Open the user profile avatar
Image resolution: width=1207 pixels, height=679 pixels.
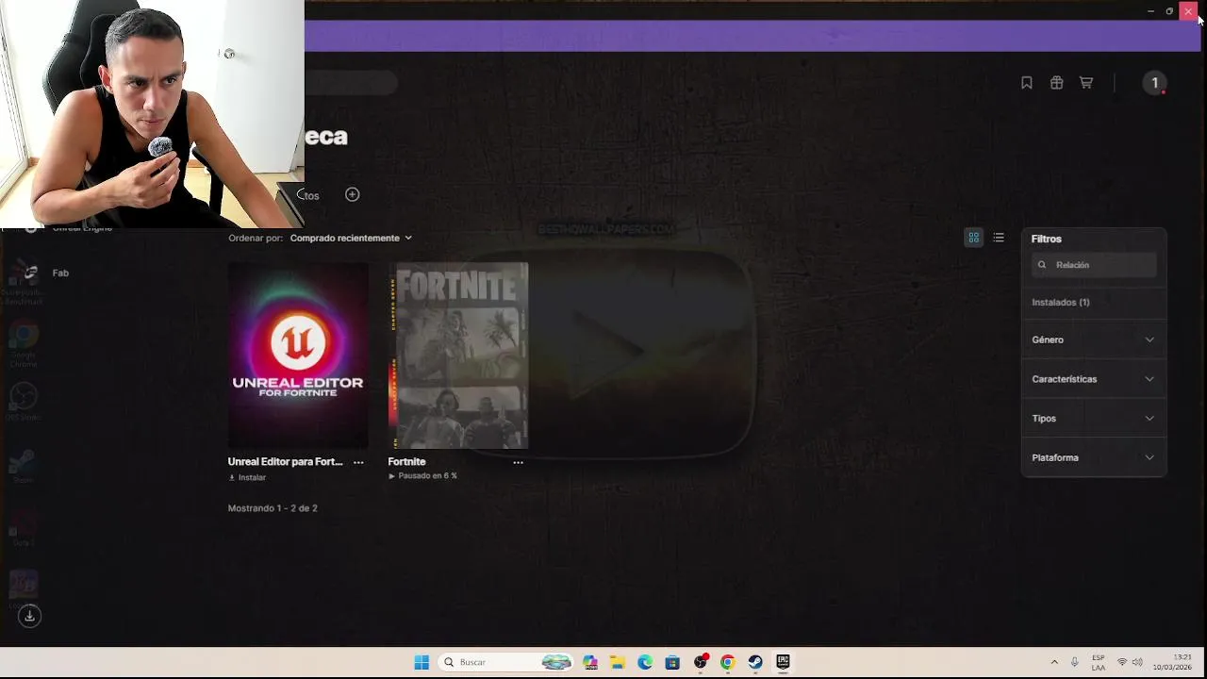pyautogui.click(x=1154, y=83)
